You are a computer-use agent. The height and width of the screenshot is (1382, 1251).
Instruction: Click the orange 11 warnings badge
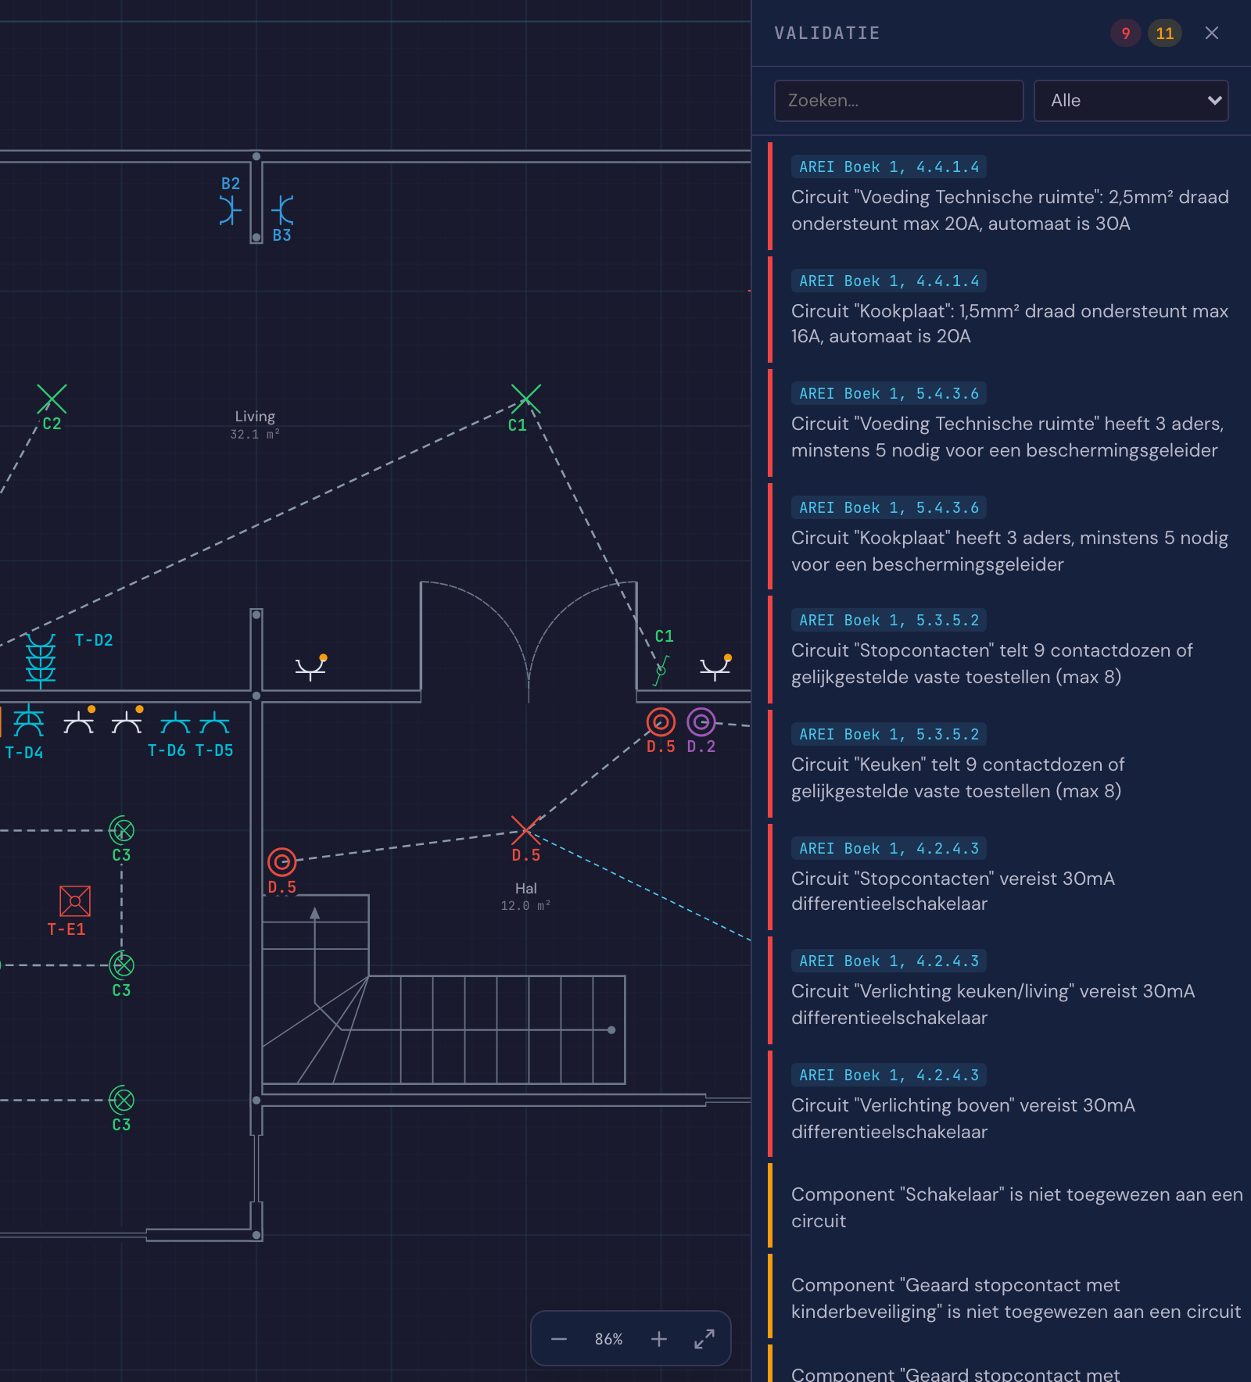(x=1164, y=34)
